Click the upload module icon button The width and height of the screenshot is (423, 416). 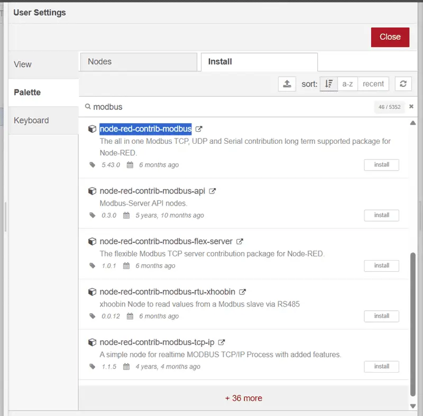coord(287,84)
